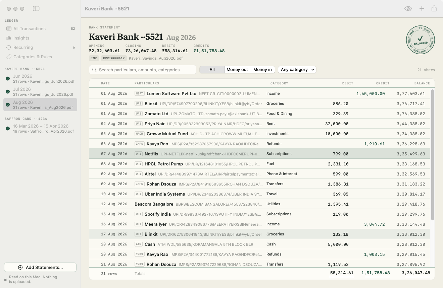This screenshot has height=288, width=443.
Task: Open Recurring in the sidebar
Action: pos(40,48)
